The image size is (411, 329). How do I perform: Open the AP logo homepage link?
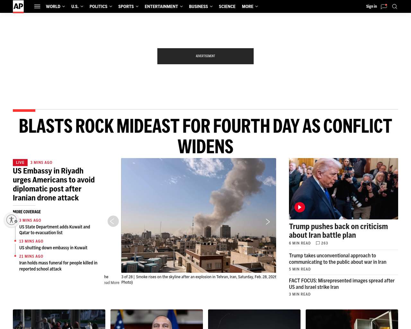click(18, 6)
